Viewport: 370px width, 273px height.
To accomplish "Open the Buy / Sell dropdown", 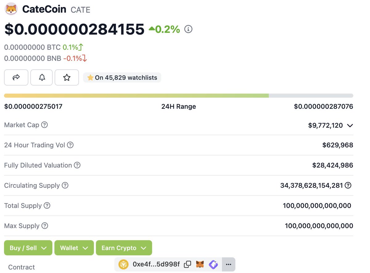I will coord(28,248).
